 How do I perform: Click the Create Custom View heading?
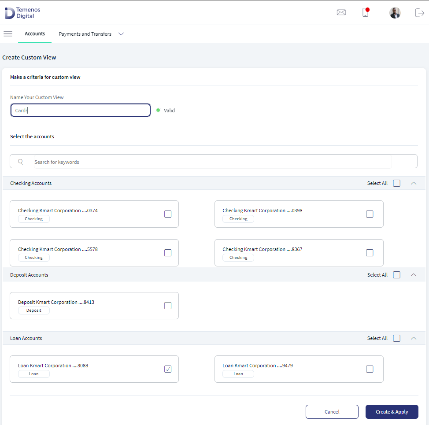pyautogui.click(x=29, y=57)
